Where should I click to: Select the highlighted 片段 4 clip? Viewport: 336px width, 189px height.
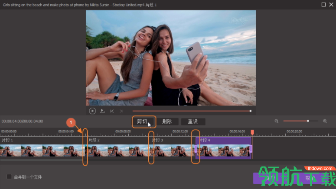223,148
